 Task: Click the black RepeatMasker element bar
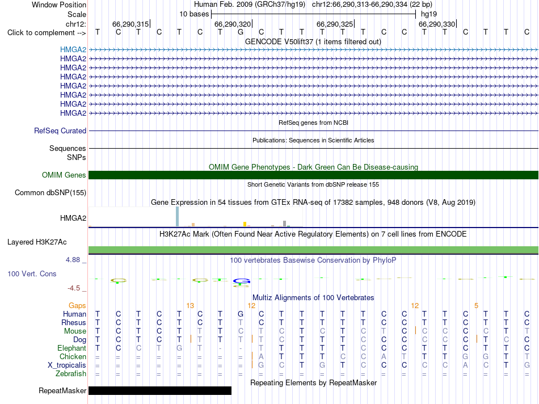pos(160,390)
